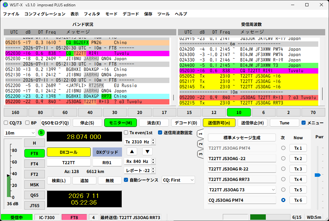Select the 20 meter band button

[x=139, y=112]
